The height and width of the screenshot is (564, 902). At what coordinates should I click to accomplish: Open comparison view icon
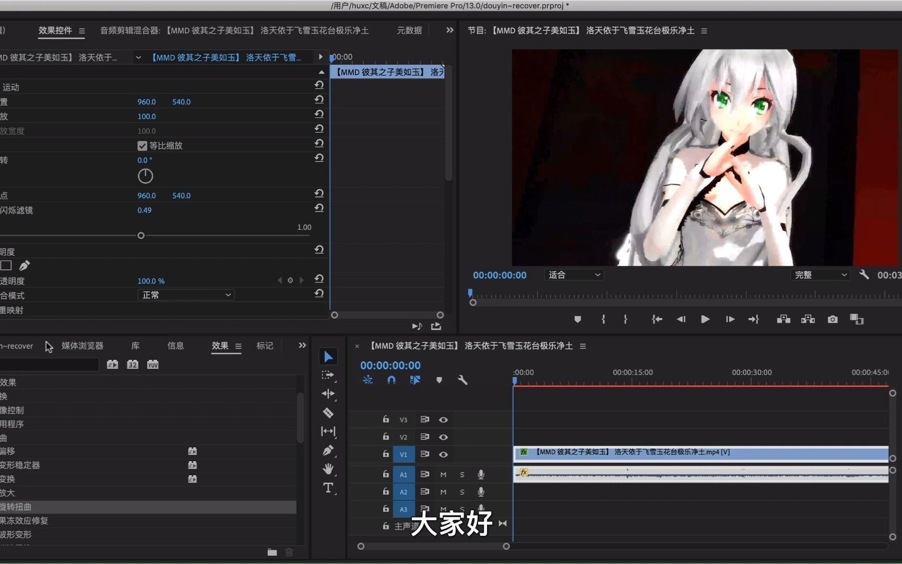857,319
